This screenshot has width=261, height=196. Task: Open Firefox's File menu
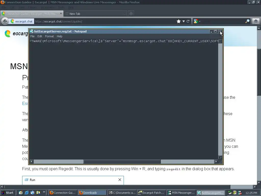(4, 7)
